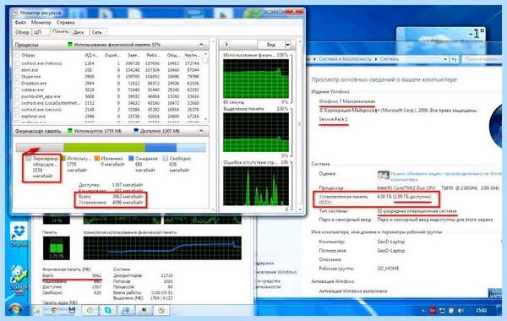The width and height of the screenshot is (507, 321).
Task: Check the Skype.exe process checkbox
Action: point(17,77)
